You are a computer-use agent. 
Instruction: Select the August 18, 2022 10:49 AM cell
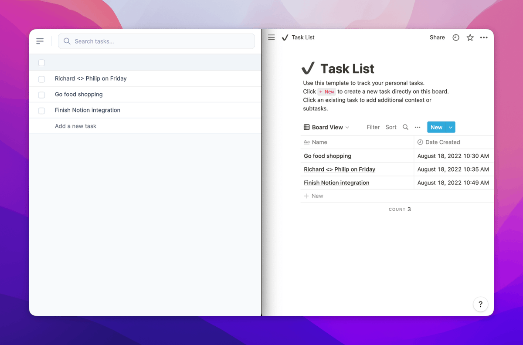(x=454, y=183)
